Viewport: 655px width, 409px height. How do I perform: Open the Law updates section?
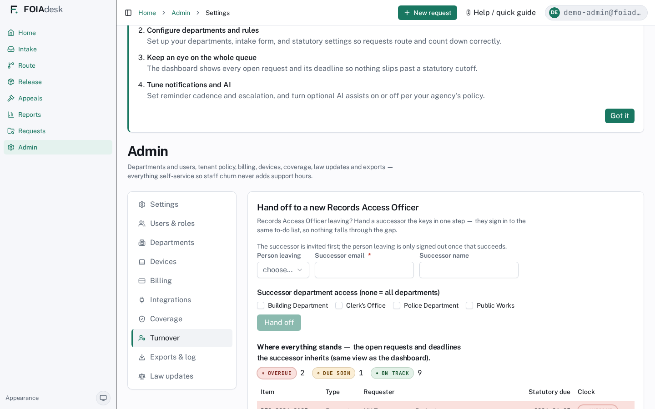[x=182, y=376]
